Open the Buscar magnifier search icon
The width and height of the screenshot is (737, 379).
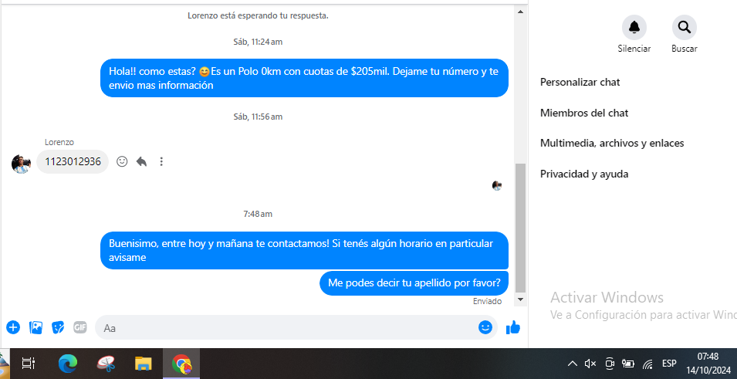tap(684, 27)
